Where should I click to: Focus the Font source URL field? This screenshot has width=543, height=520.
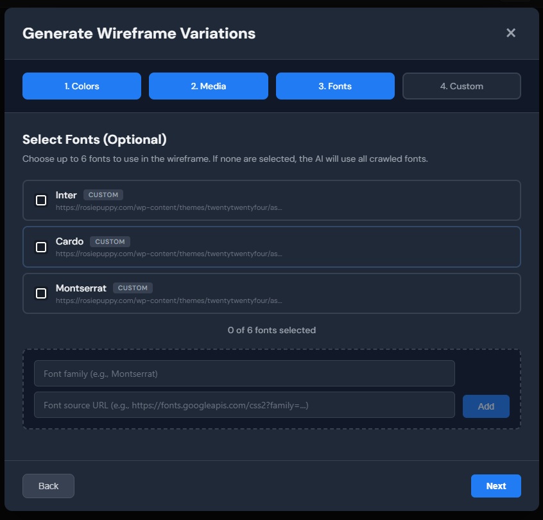244,406
